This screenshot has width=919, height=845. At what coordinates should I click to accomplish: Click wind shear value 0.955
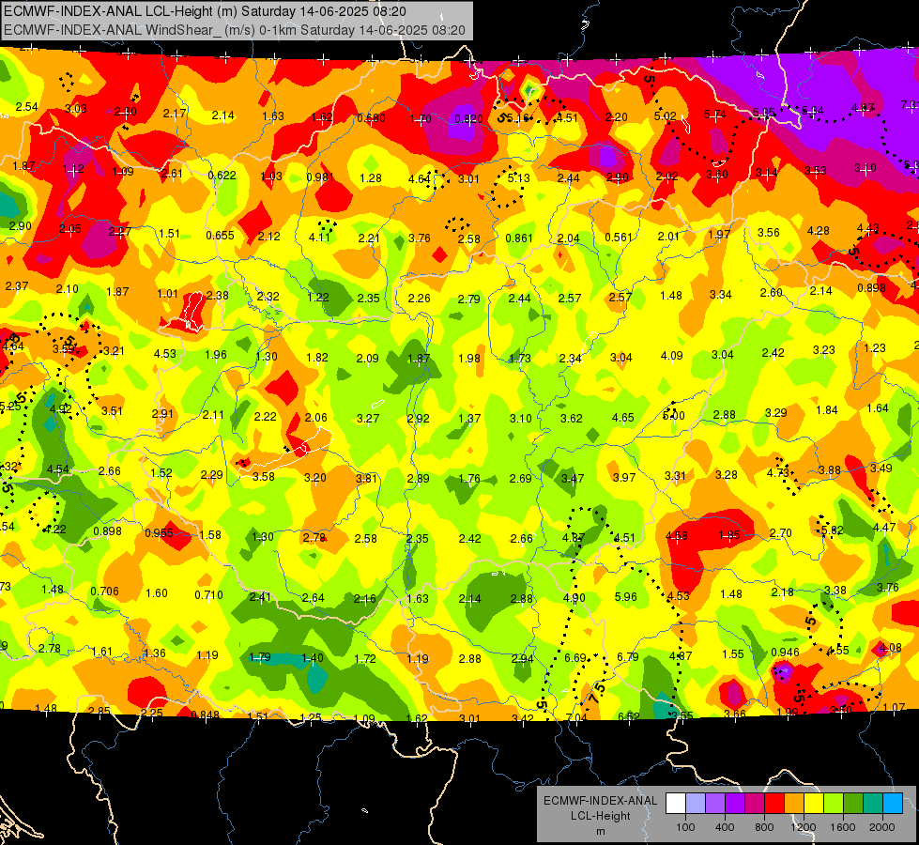[159, 533]
